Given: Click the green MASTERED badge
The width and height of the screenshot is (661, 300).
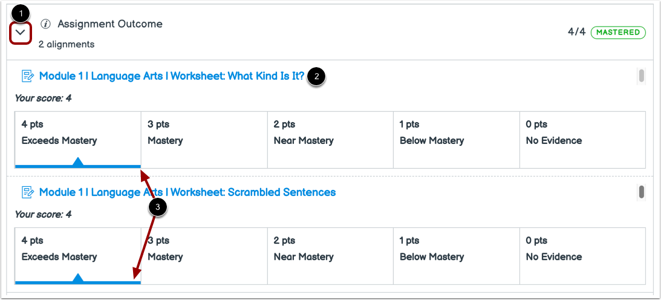Looking at the screenshot, I should coord(618,32).
